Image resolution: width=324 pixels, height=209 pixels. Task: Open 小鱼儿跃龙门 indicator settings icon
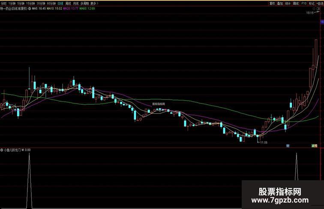click(2, 150)
